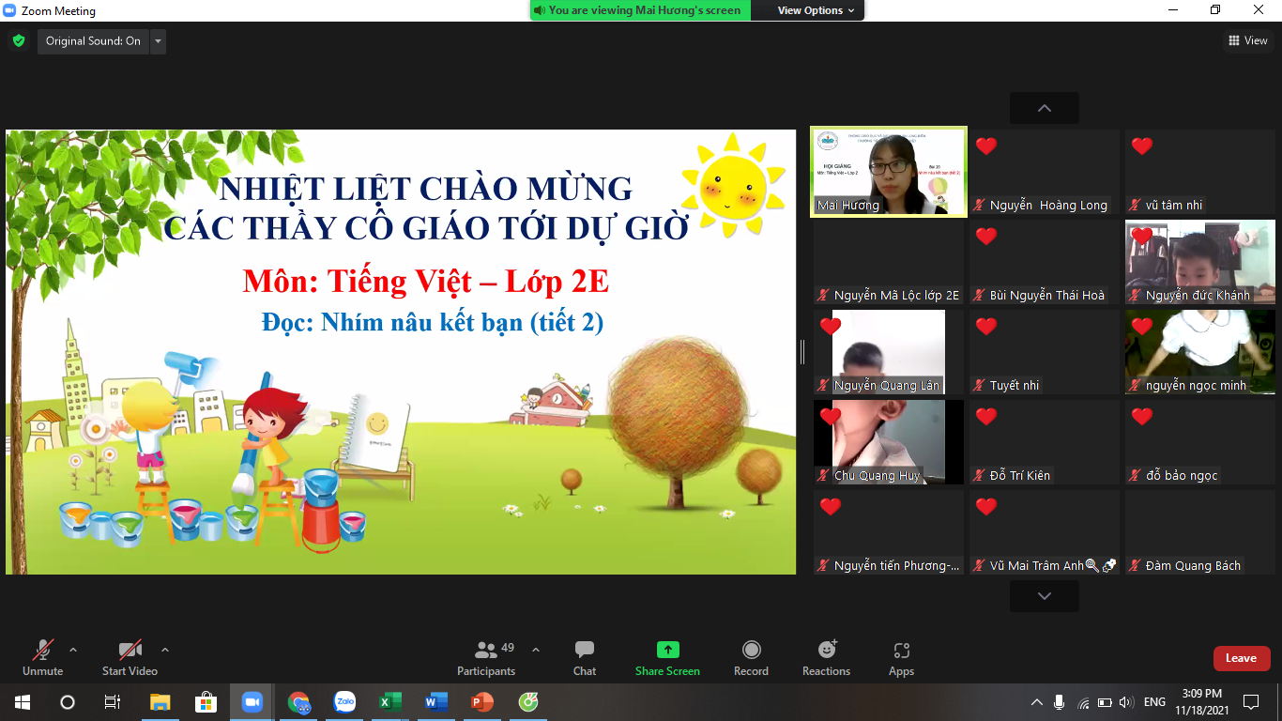
Task: Turn off Original Sound
Action: pyautogui.click(x=93, y=41)
